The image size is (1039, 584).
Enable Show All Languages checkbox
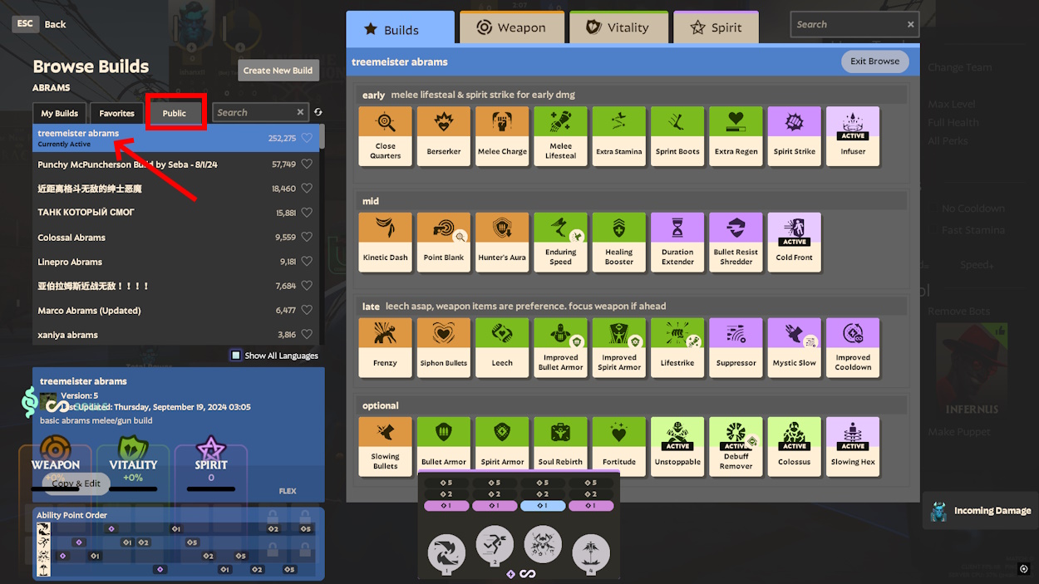(x=236, y=356)
